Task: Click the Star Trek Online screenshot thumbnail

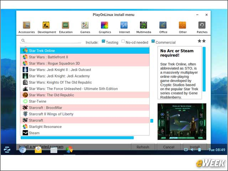Action: [182, 121]
